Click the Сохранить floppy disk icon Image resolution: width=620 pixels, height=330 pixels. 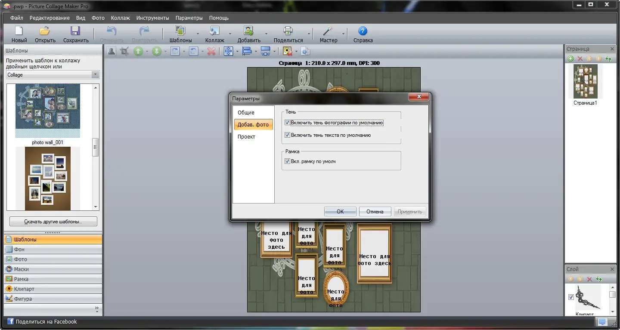75,31
